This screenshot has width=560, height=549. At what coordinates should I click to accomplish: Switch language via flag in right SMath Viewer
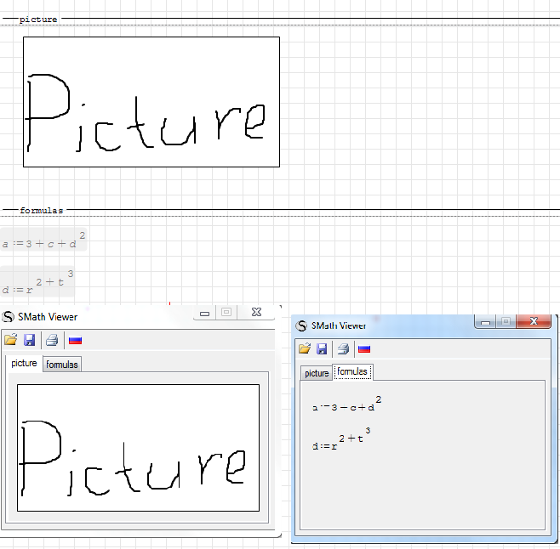tap(364, 348)
